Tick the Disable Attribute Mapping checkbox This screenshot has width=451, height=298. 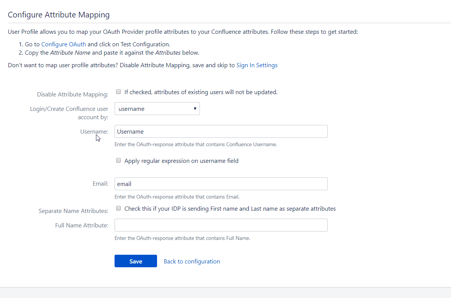118,91
